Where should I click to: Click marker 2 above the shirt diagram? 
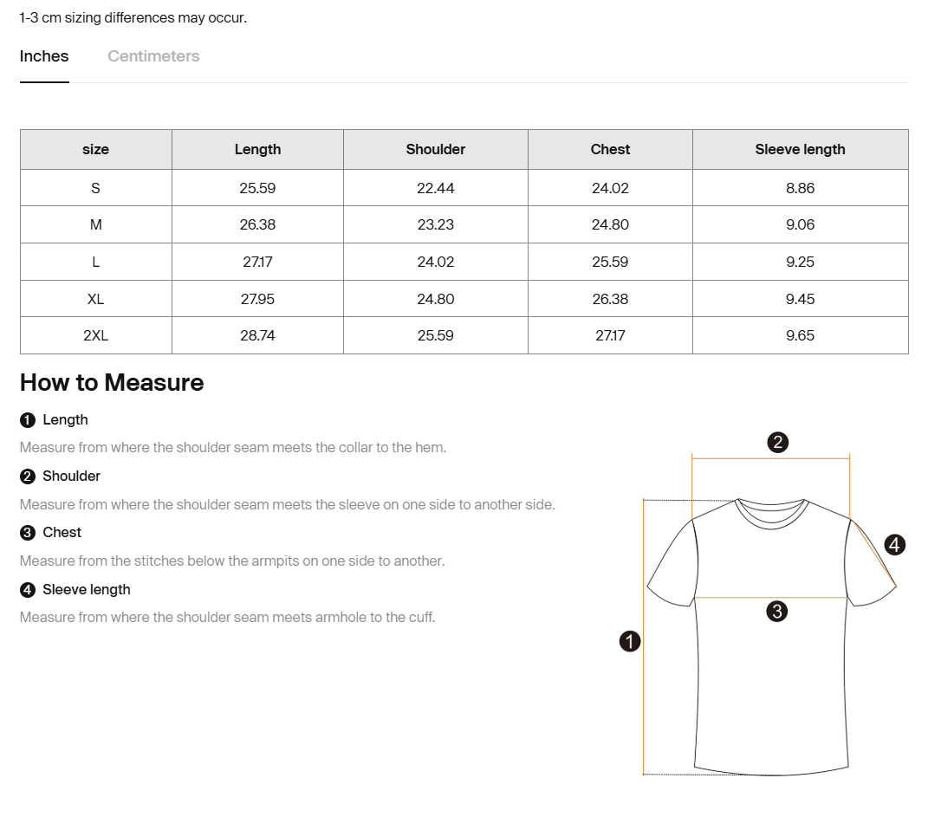[778, 443]
